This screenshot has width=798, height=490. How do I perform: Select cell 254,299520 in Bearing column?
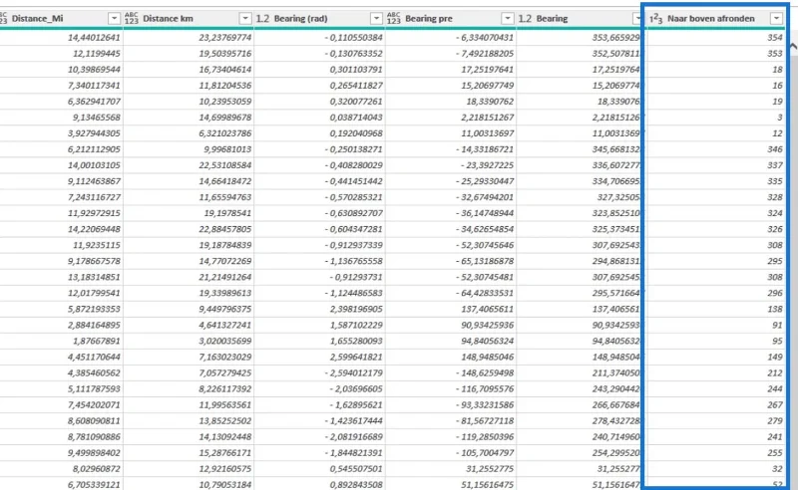tap(615, 453)
